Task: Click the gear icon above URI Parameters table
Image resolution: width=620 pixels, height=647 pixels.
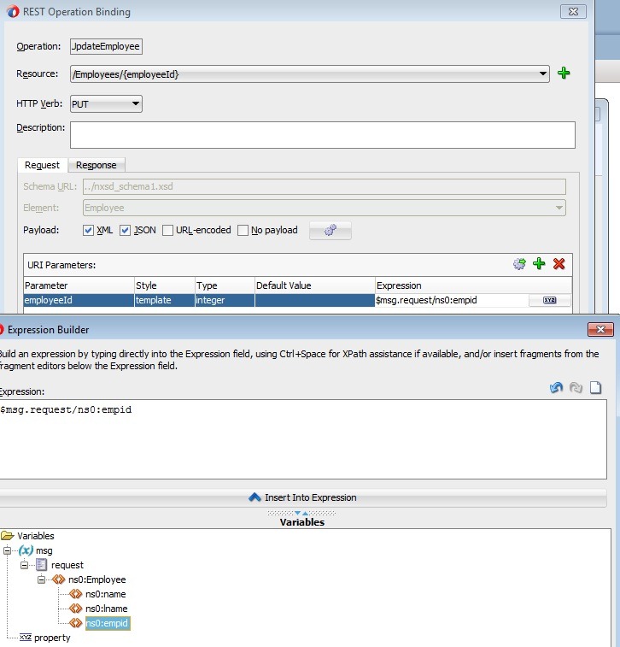Action: point(518,264)
